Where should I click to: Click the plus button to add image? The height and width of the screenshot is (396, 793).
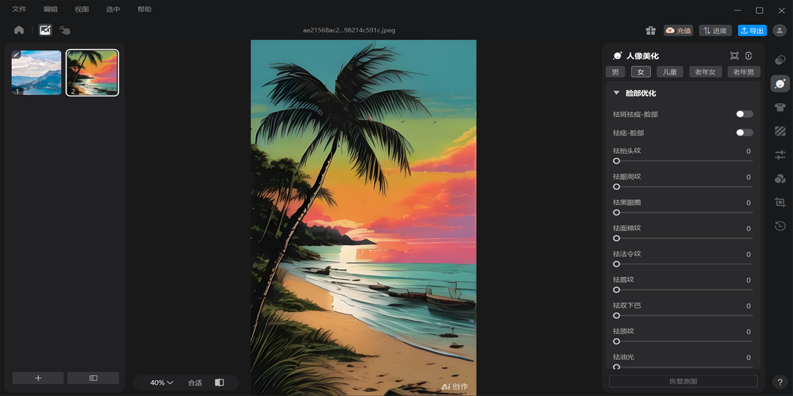click(x=38, y=378)
